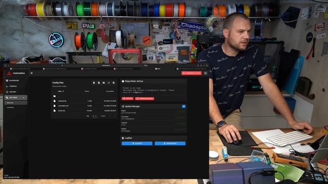Image resolution: width=328 pixels, height=184 pixels.
Task: Click upgrade button for System row
Action: (x=180, y=130)
